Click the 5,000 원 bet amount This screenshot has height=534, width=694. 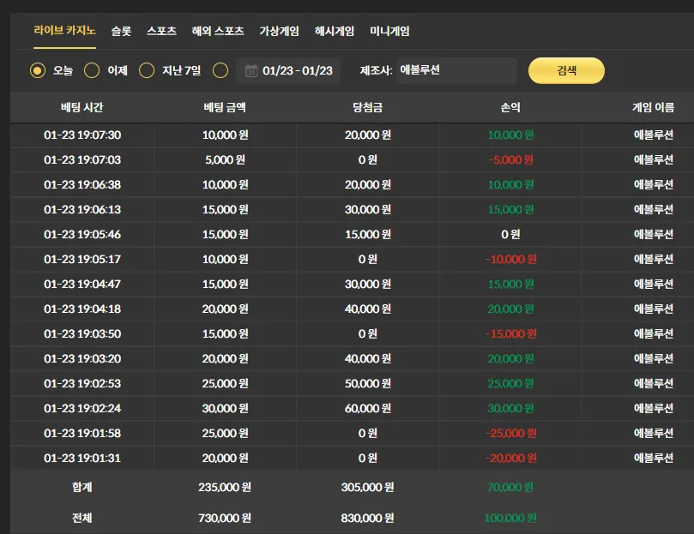point(225,159)
